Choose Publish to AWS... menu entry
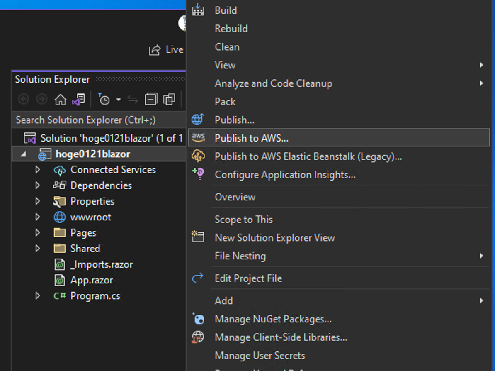Image resolution: width=495 pixels, height=371 pixels. tap(339, 137)
